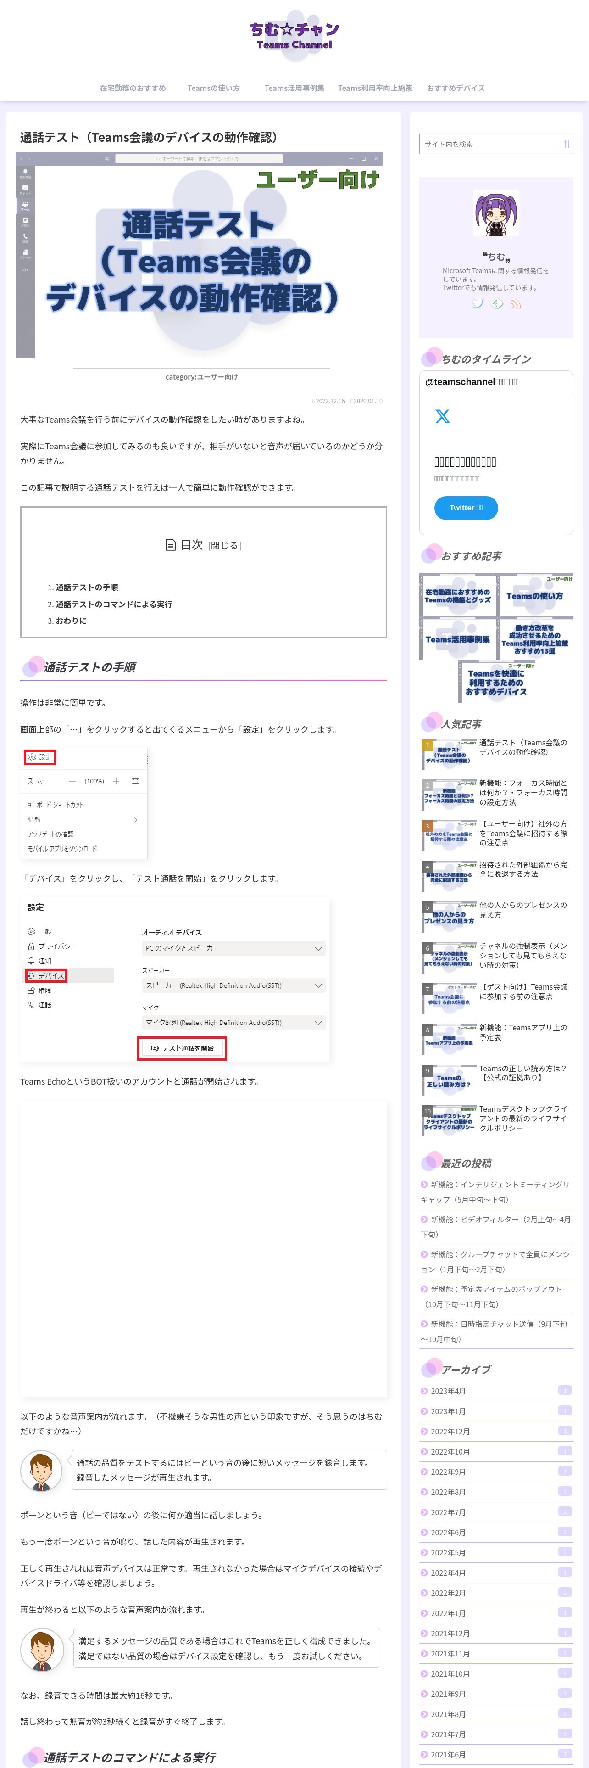Open the 2021年11月 archive link
Viewport: 589px width, 1768px height.
pos(496,1653)
